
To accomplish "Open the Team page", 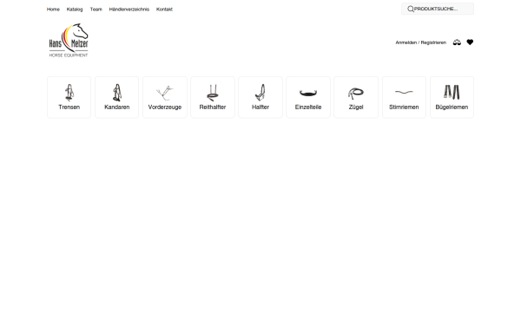I will coord(96,10).
